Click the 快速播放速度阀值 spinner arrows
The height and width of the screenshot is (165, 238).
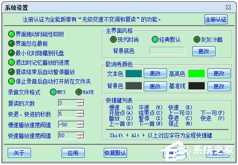[80, 135]
